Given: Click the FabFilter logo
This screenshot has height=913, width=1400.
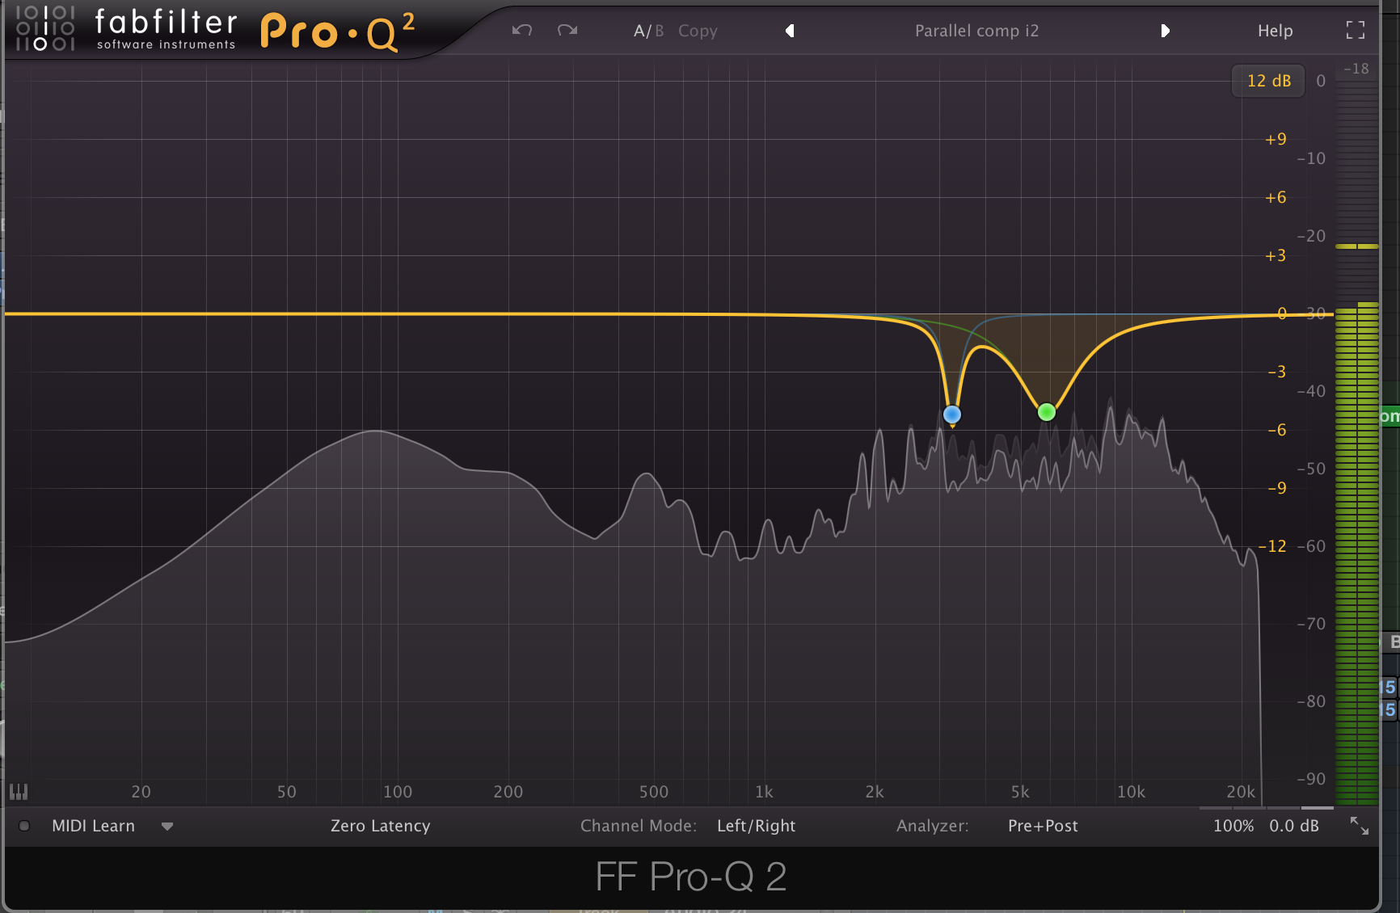Looking at the screenshot, I should click(x=126, y=29).
